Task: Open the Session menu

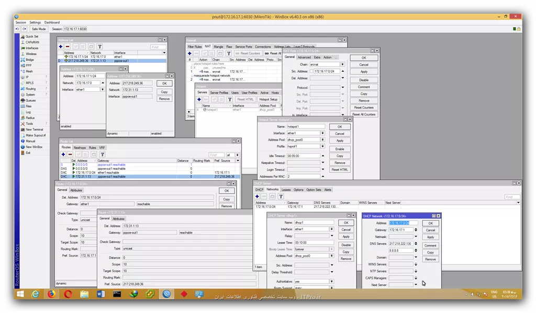Action: point(20,22)
